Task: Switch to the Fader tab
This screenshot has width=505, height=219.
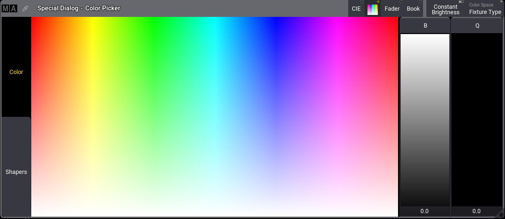Action: [392, 9]
